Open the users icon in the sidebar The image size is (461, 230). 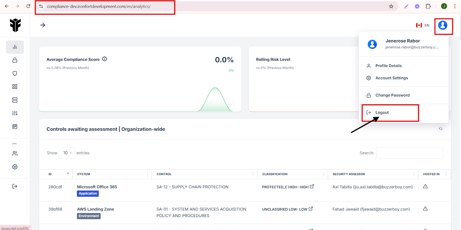[15, 154]
